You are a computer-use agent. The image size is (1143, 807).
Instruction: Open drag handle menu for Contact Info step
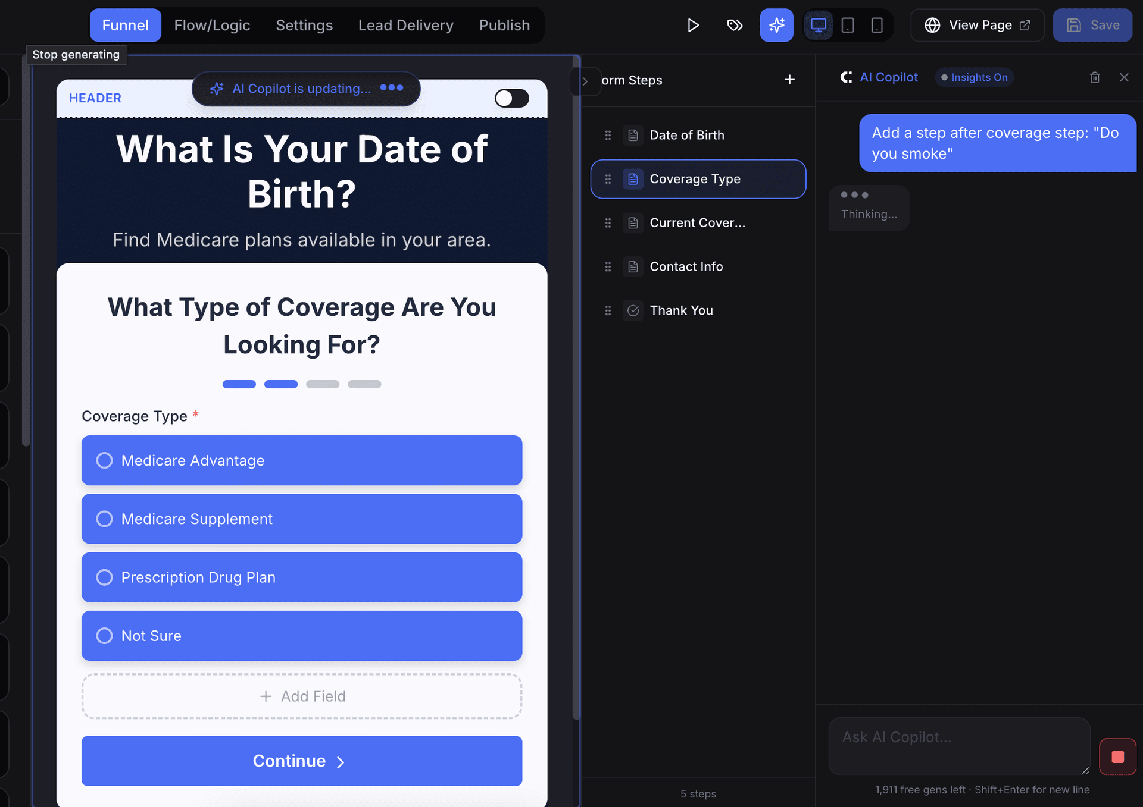(608, 266)
